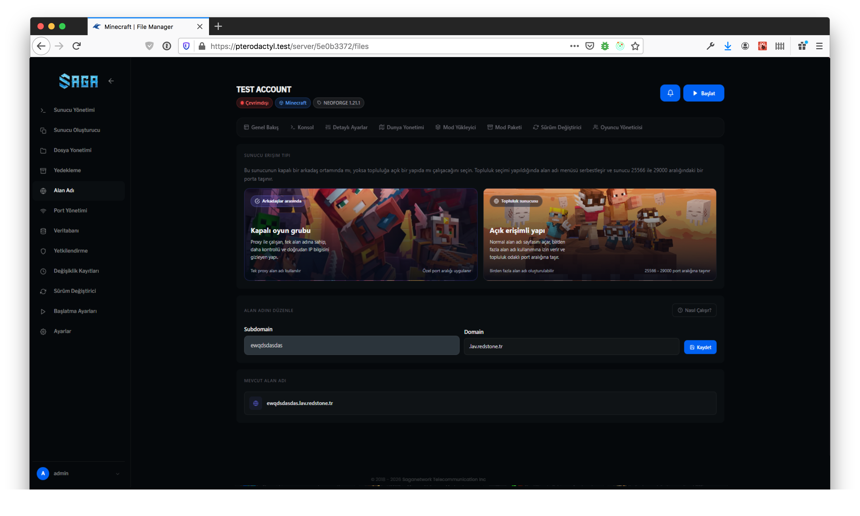
Task: Bookmark this page with the star icon
Action: point(635,46)
